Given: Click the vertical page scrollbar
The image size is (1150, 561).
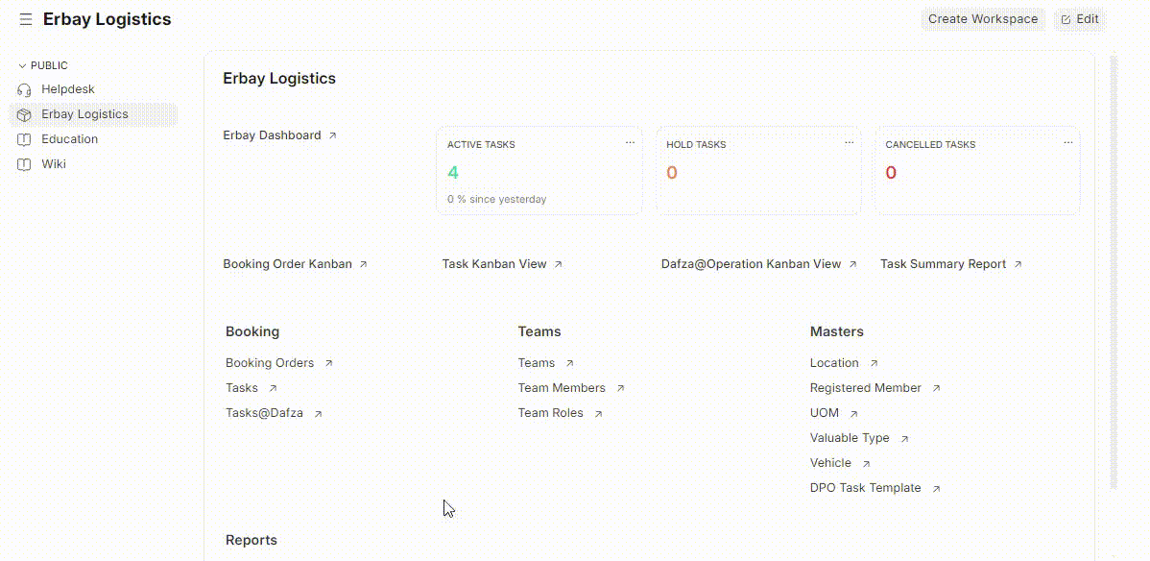Looking at the screenshot, I should (1114, 272).
